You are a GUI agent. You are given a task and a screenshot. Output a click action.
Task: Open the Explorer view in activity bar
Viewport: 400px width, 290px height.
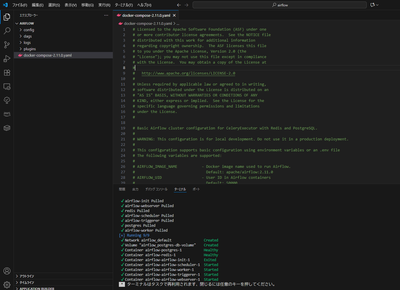point(7,17)
